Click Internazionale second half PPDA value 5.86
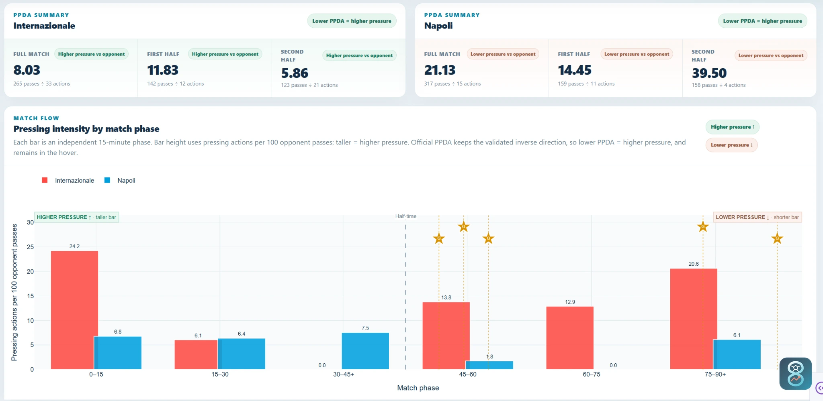The height and width of the screenshot is (401, 823). pyautogui.click(x=295, y=73)
